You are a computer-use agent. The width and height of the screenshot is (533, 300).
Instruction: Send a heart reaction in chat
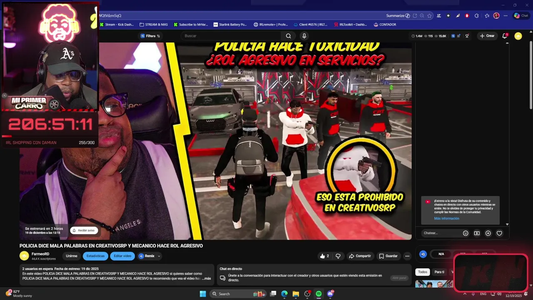(499, 233)
